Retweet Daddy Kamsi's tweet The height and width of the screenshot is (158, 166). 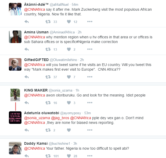48,156
